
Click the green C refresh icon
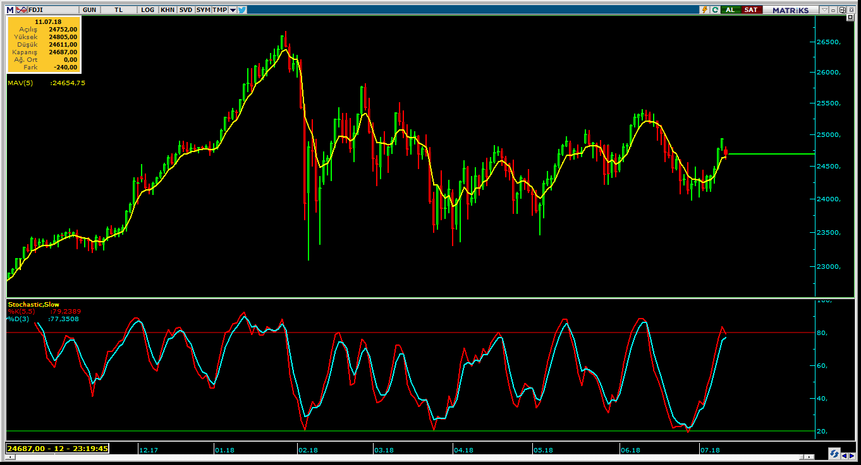point(715,9)
